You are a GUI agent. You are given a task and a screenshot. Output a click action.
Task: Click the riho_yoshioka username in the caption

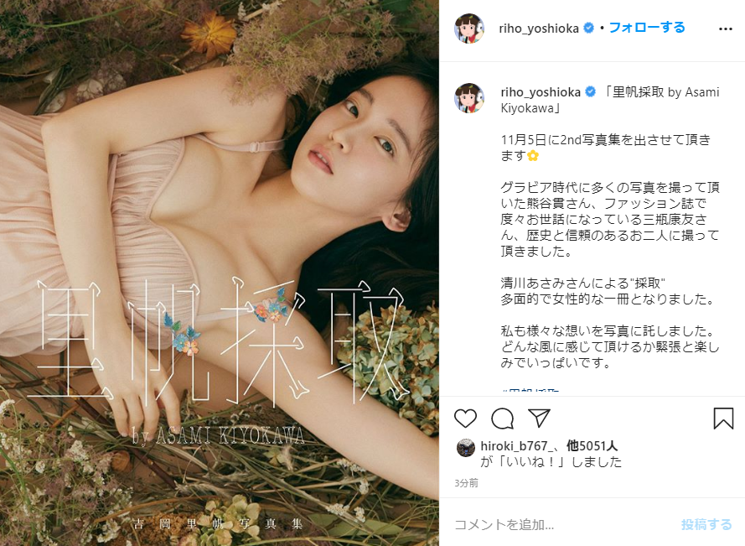(x=541, y=91)
